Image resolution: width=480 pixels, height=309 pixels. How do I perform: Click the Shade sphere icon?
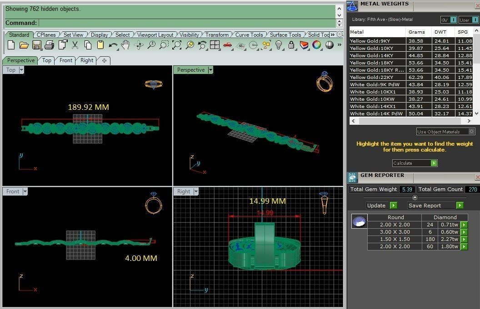(330, 45)
